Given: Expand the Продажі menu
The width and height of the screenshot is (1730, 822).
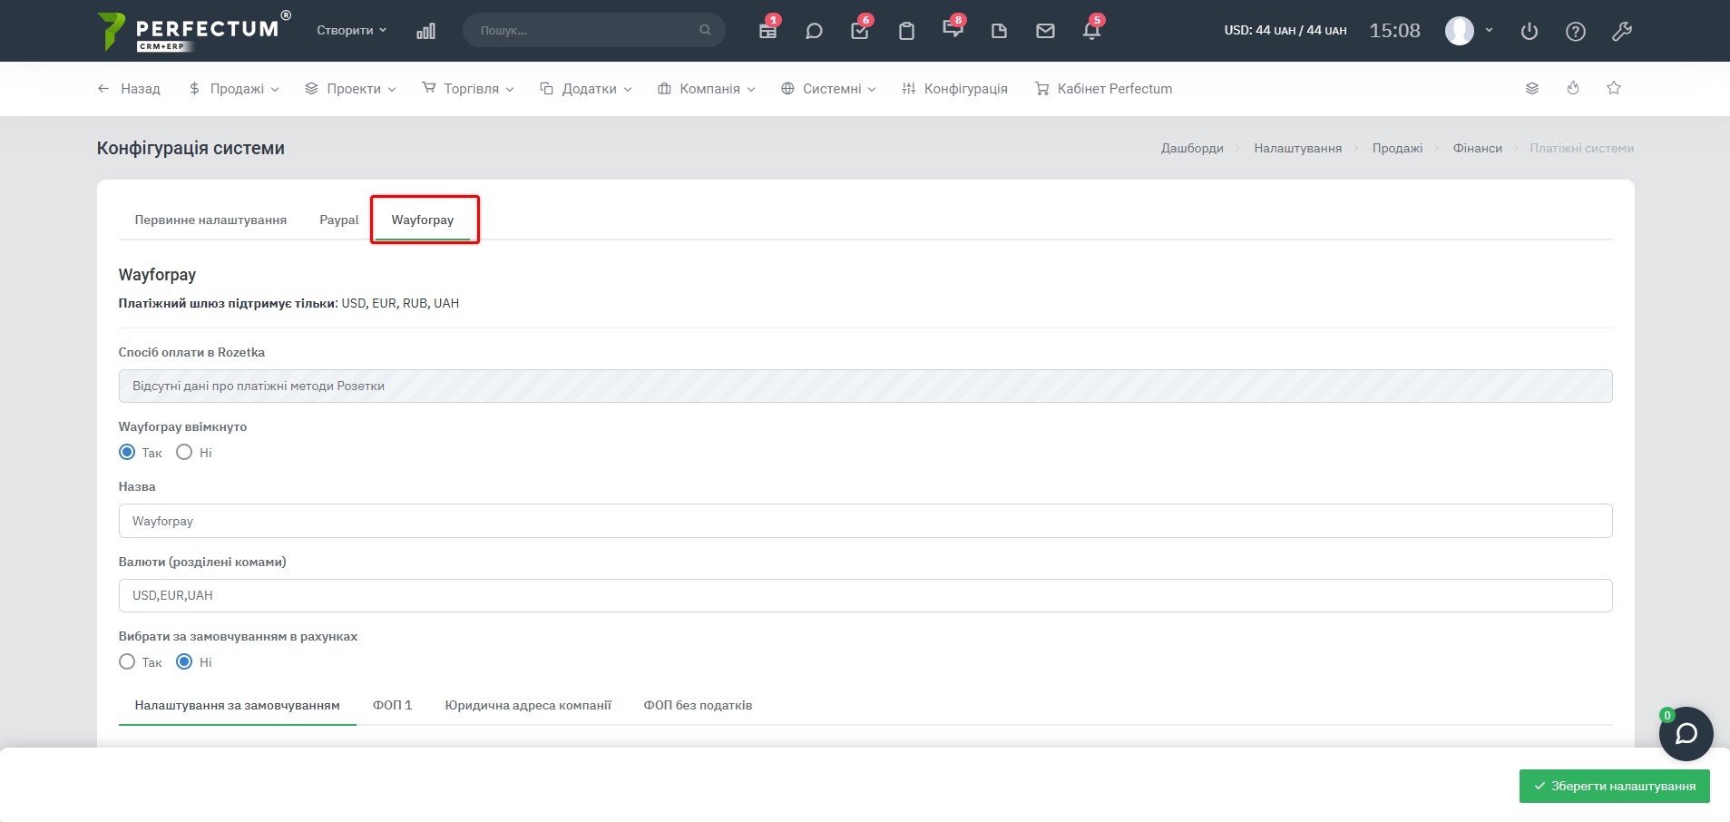Looking at the screenshot, I should coord(234,89).
